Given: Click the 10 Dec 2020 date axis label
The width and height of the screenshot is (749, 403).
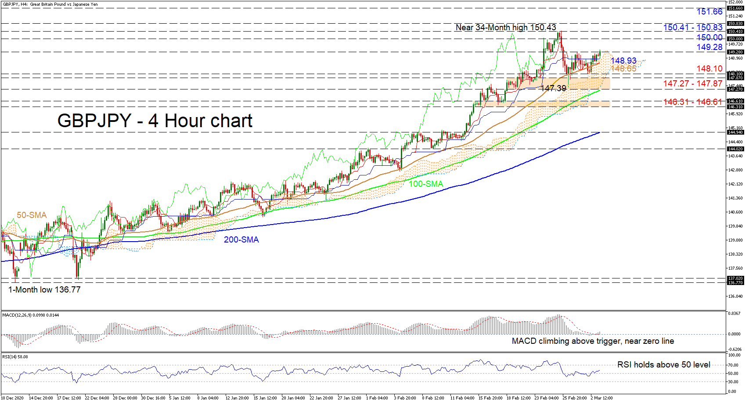Looking at the screenshot, I should coord(12,398).
